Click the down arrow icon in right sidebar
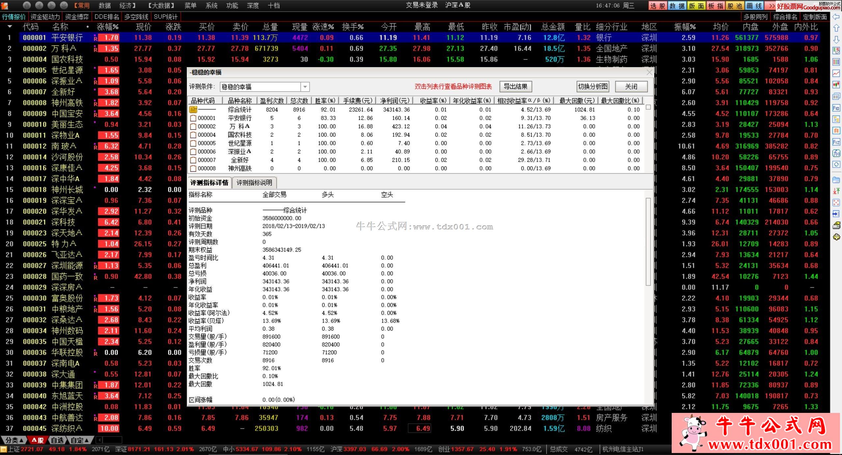 coord(836,40)
